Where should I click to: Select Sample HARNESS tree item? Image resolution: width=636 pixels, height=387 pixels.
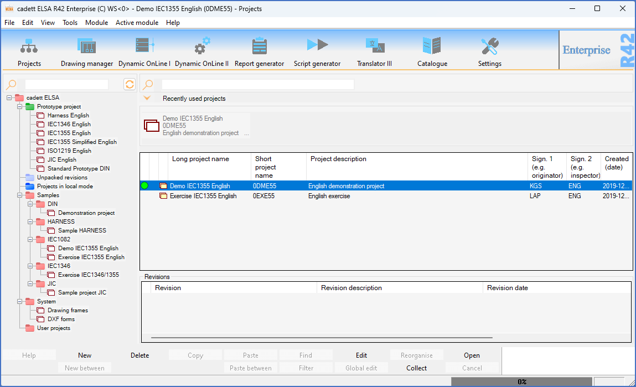pos(82,230)
